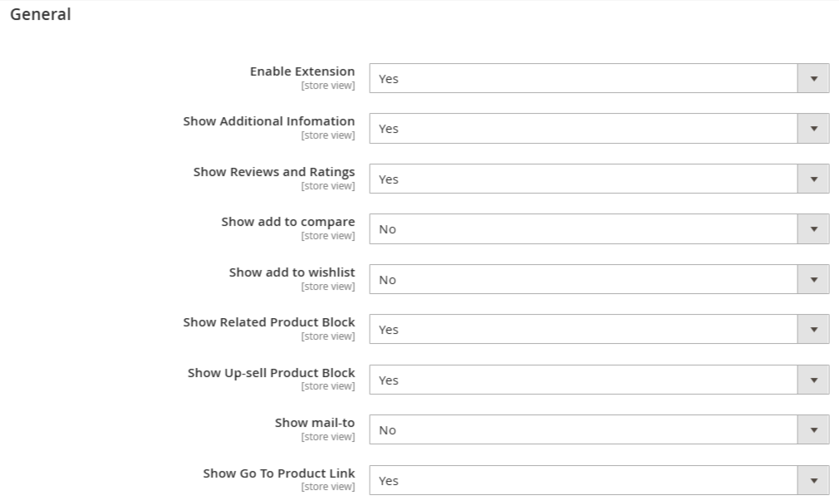Screen dimensions: 839x500
Task: Expand Show Additional Infomation arrow button
Action: click(x=813, y=129)
